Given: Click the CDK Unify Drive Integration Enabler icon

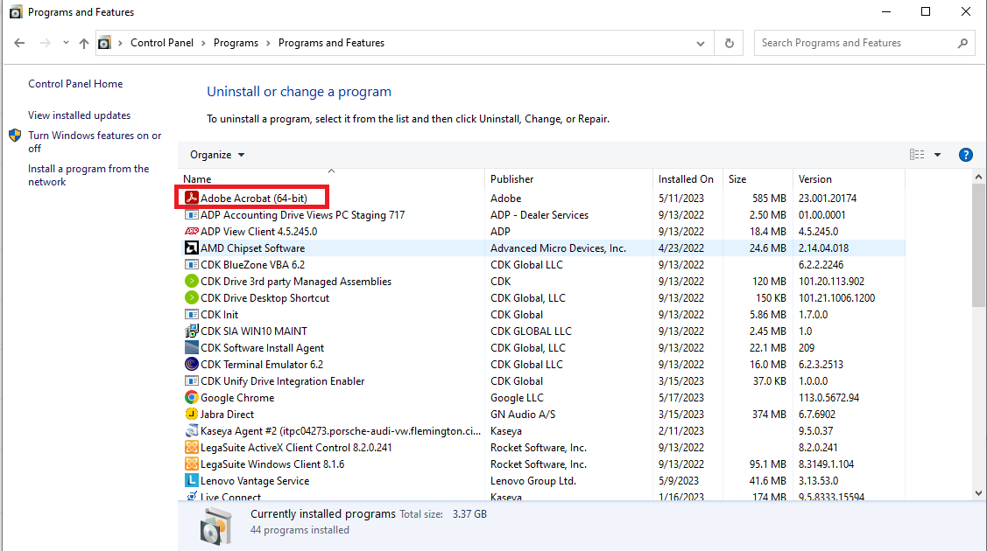Looking at the screenshot, I should point(191,381).
